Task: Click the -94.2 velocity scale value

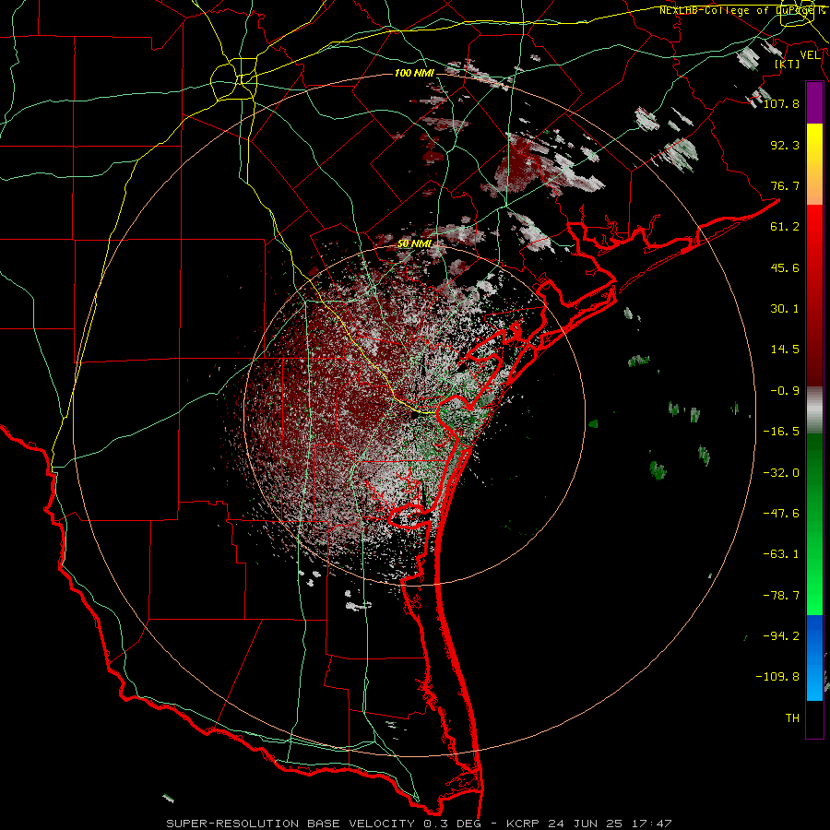Action: click(781, 636)
